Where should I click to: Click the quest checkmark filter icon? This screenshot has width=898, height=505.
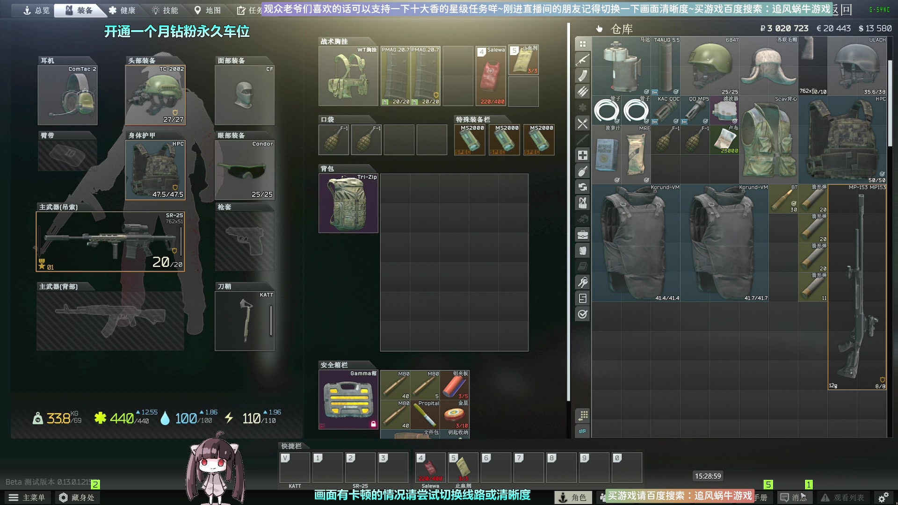pyautogui.click(x=582, y=314)
